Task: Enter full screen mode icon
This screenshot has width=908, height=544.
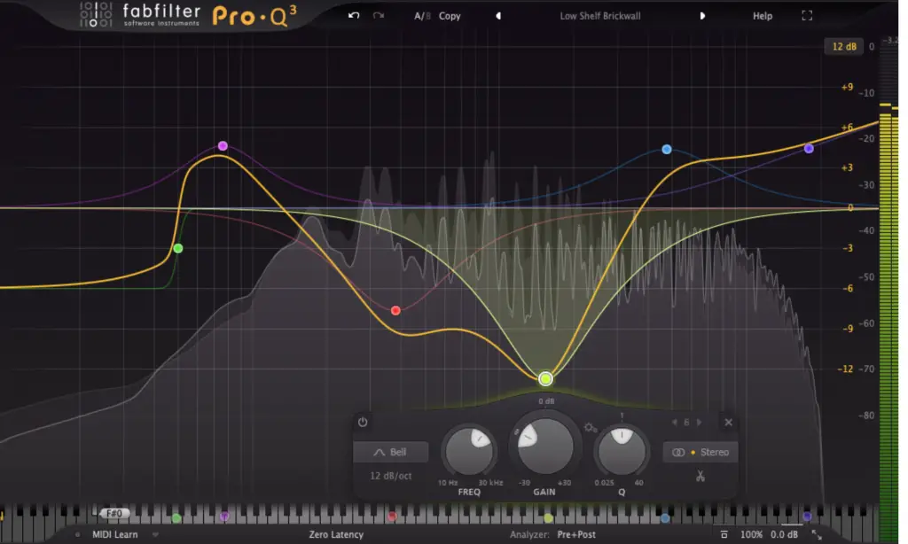Action: tap(807, 16)
